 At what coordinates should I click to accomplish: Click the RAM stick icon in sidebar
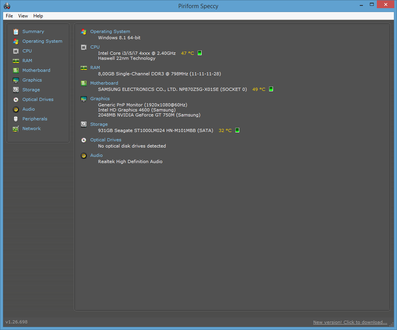(16, 61)
